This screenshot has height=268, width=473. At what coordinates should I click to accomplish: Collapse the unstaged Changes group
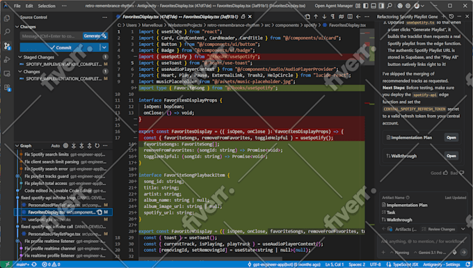click(20, 72)
